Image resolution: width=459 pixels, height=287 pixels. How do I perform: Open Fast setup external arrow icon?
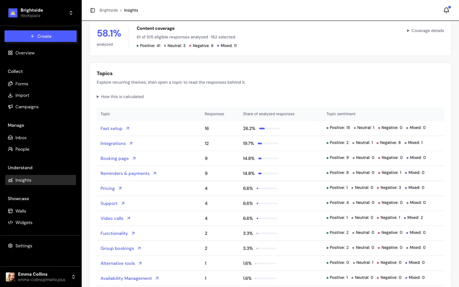click(x=128, y=129)
